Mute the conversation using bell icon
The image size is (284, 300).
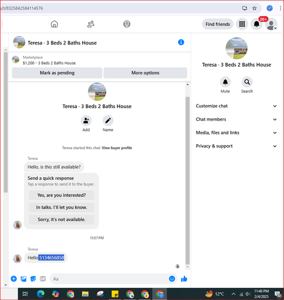pyautogui.click(x=225, y=82)
